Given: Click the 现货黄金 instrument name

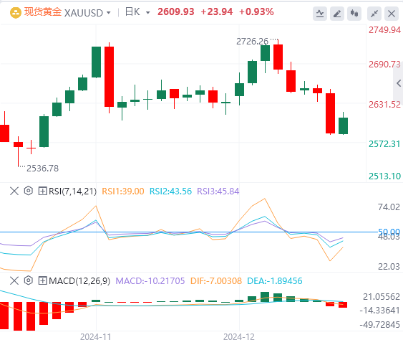Looking at the screenshot, I should [x=43, y=12].
